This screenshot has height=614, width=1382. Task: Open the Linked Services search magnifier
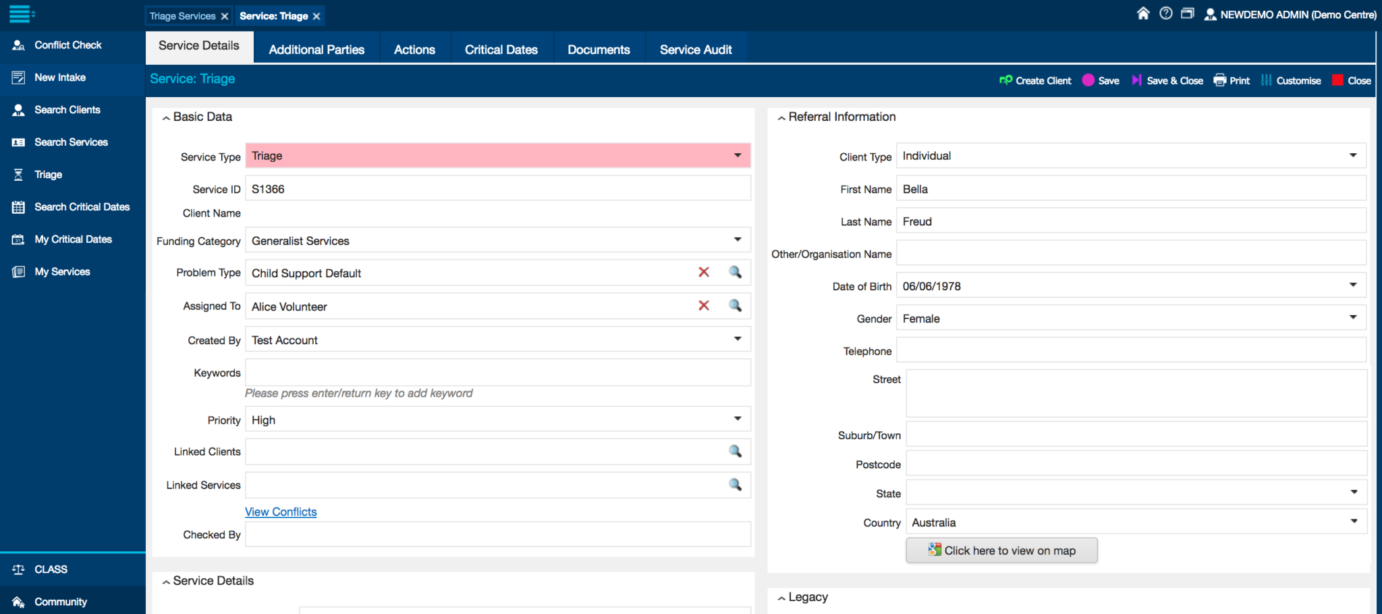[735, 484]
